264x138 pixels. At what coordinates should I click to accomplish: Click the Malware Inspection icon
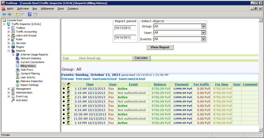click(x=17, y=81)
